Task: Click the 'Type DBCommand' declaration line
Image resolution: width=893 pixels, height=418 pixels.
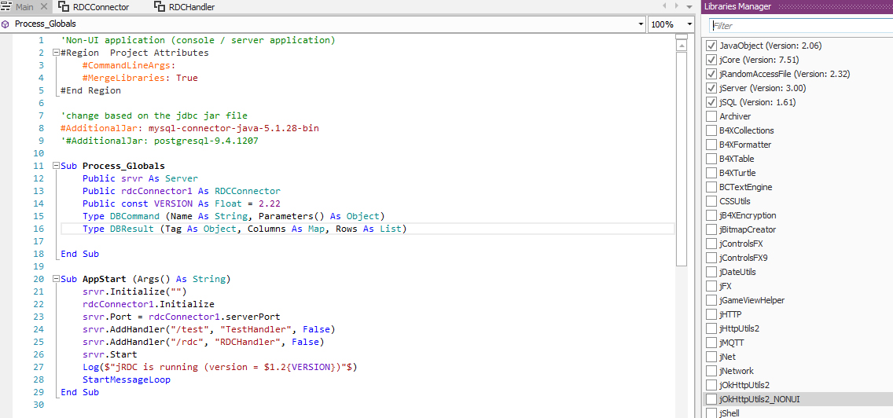Action: (x=233, y=216)
